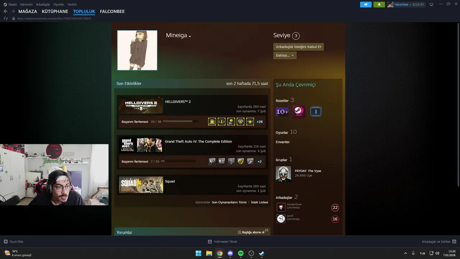Open the Görünüm menu
Image resolution: width=460 pixels, height=259 pixels.
26,4
